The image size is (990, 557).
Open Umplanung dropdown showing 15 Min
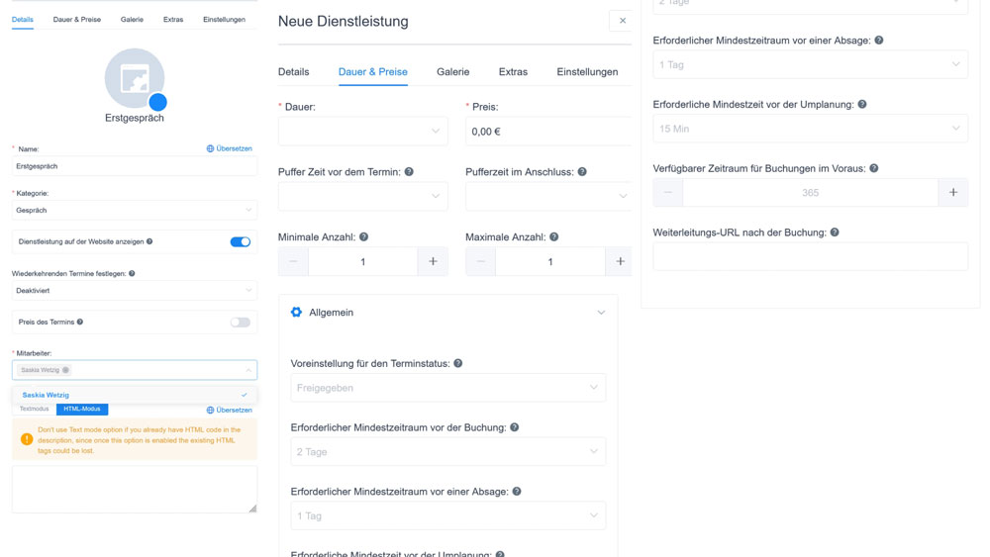click(810, 129)
